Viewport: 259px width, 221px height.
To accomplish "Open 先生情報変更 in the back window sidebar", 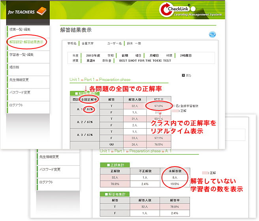I will coord(58,159).
